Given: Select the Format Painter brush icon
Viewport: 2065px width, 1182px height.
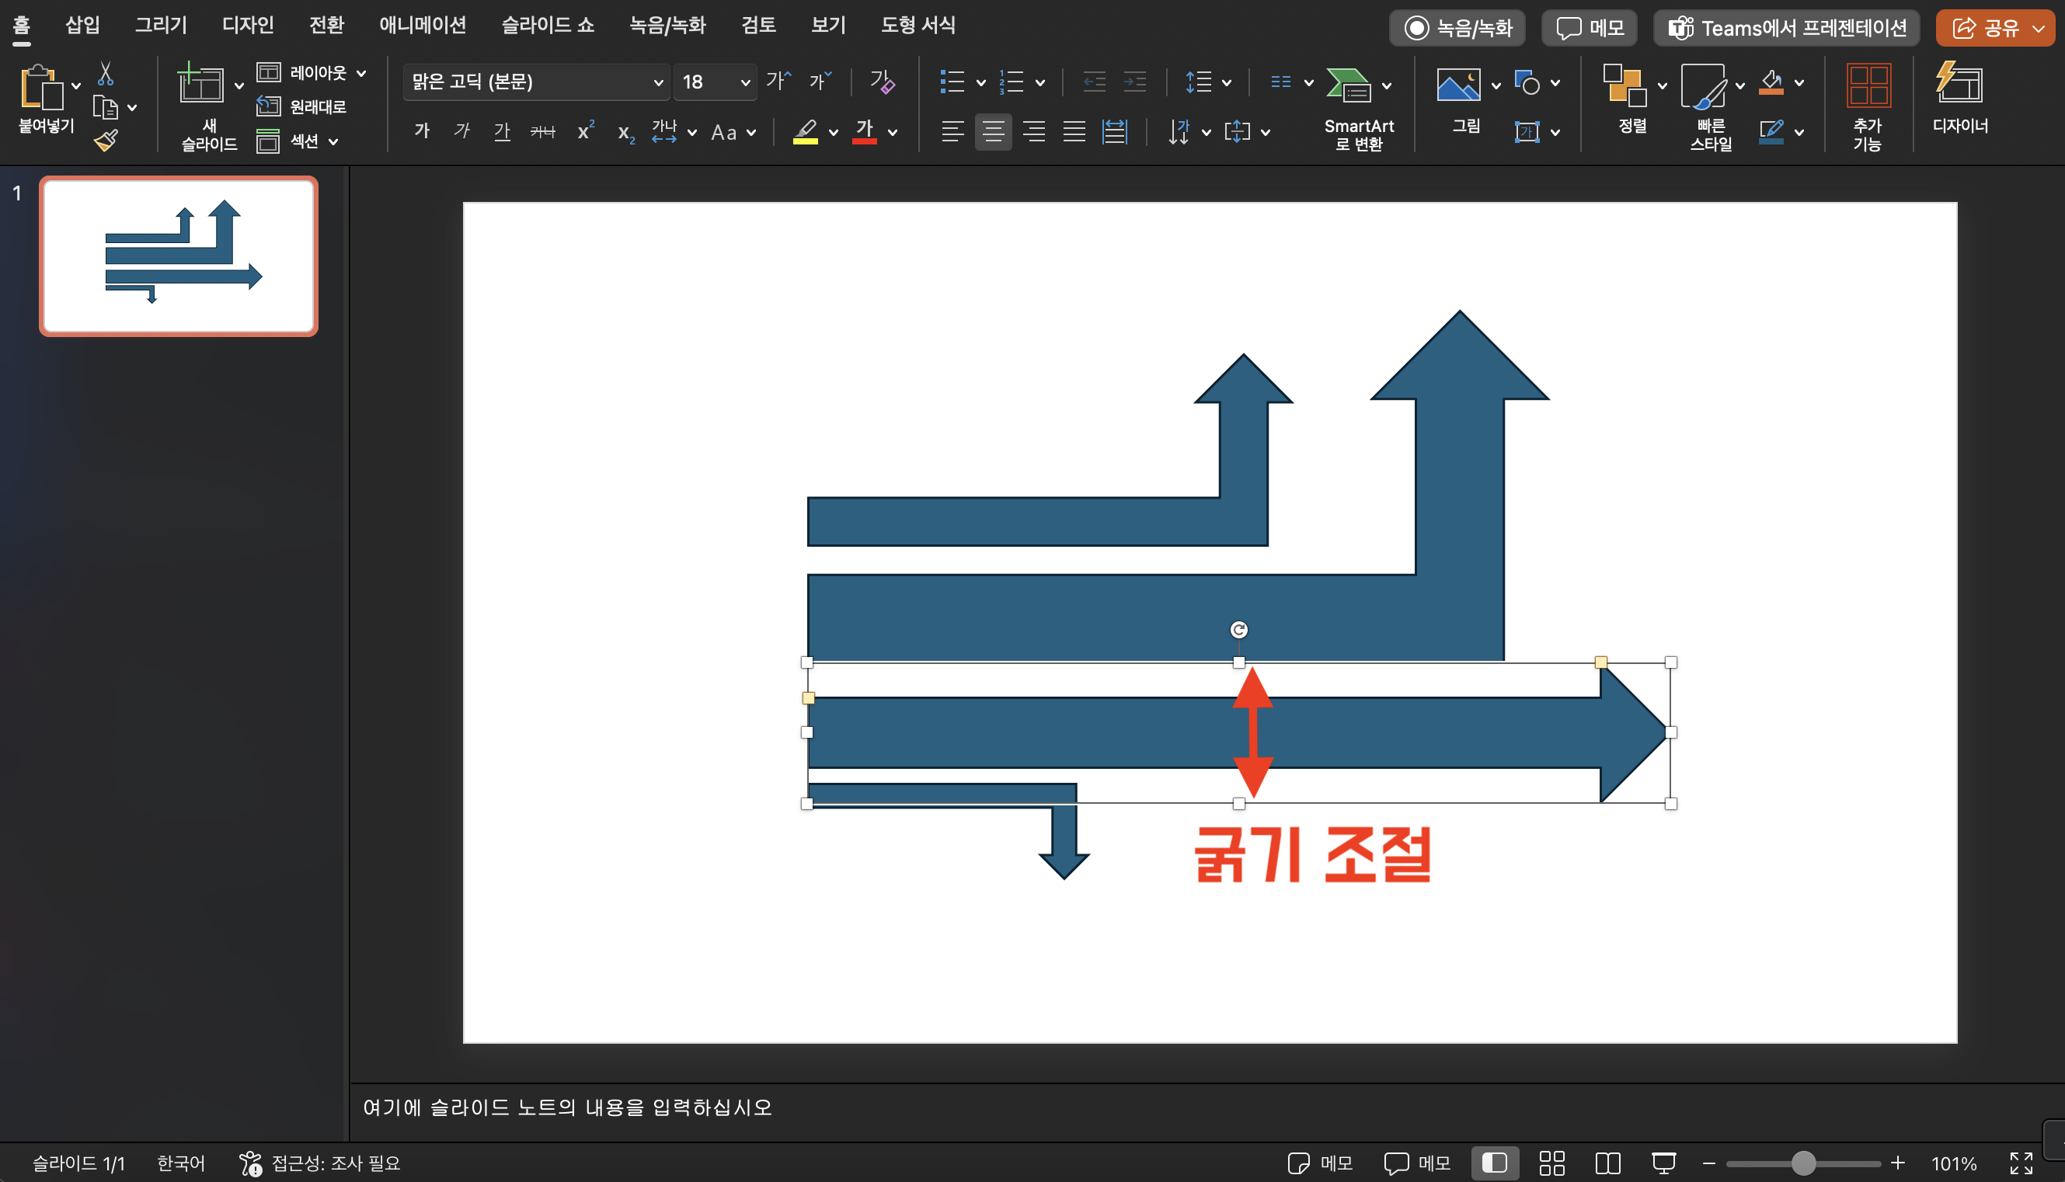Looking at the screenshot, I should [106, 141].
